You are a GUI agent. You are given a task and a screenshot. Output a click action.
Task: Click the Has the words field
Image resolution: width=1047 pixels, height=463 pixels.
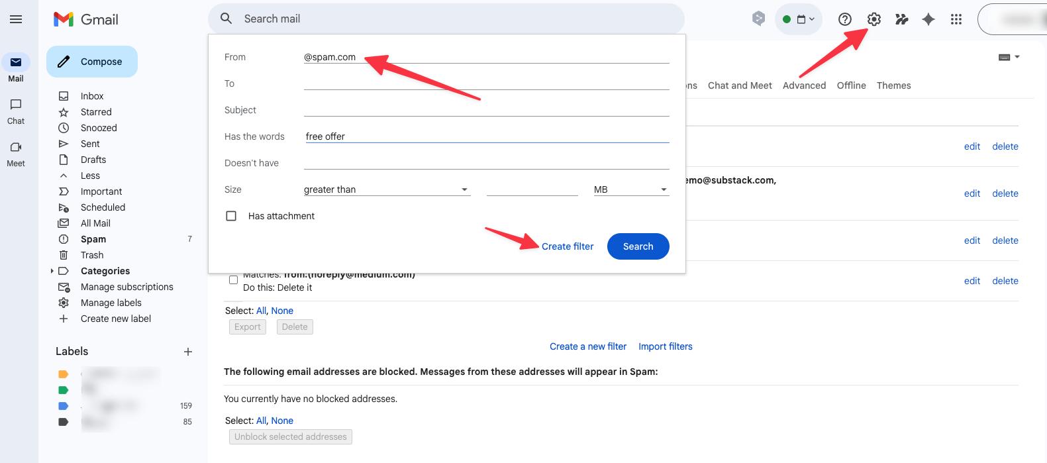486,136
